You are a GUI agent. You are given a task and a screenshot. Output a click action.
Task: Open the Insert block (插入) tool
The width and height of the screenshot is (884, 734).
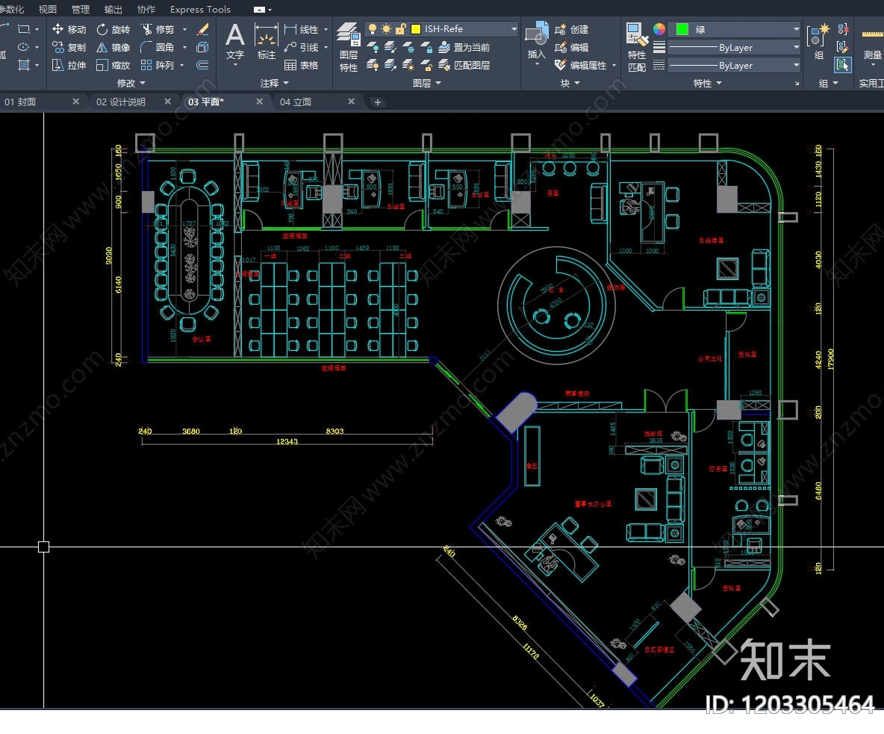coord(536,40)
